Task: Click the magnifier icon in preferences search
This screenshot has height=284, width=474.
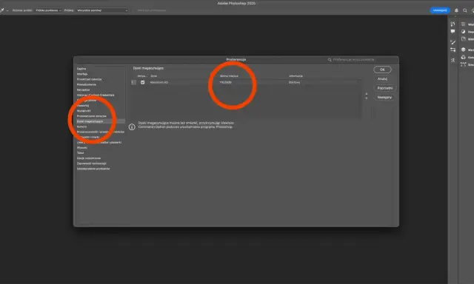Action: [x=330, y=60]
